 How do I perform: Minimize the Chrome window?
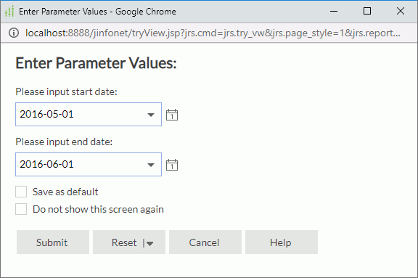pyautogui.click(x=334, y=11)
